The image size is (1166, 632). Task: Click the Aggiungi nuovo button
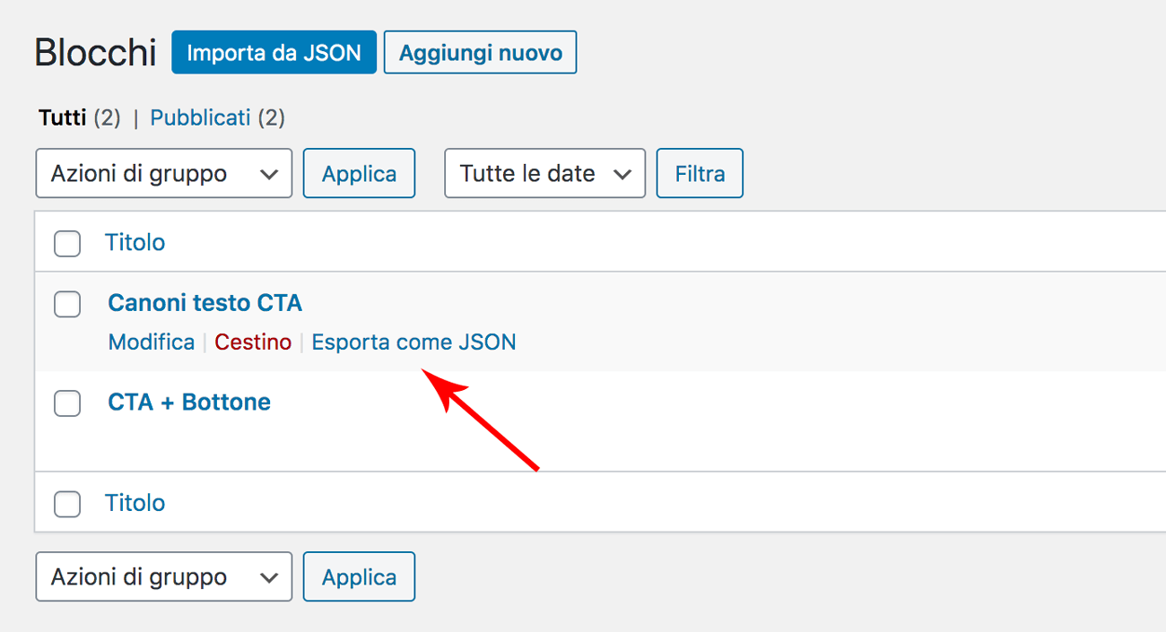480,52
